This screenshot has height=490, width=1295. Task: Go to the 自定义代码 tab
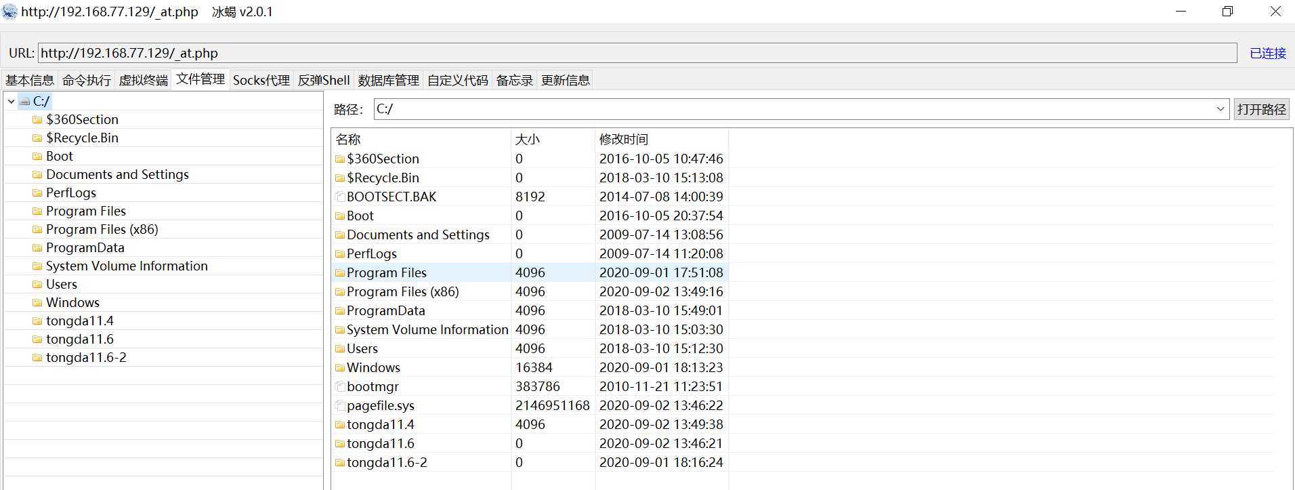point(458,80)
